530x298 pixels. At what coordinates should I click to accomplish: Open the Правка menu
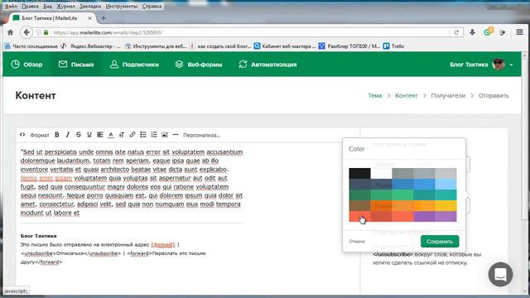[x=30, y=6]
